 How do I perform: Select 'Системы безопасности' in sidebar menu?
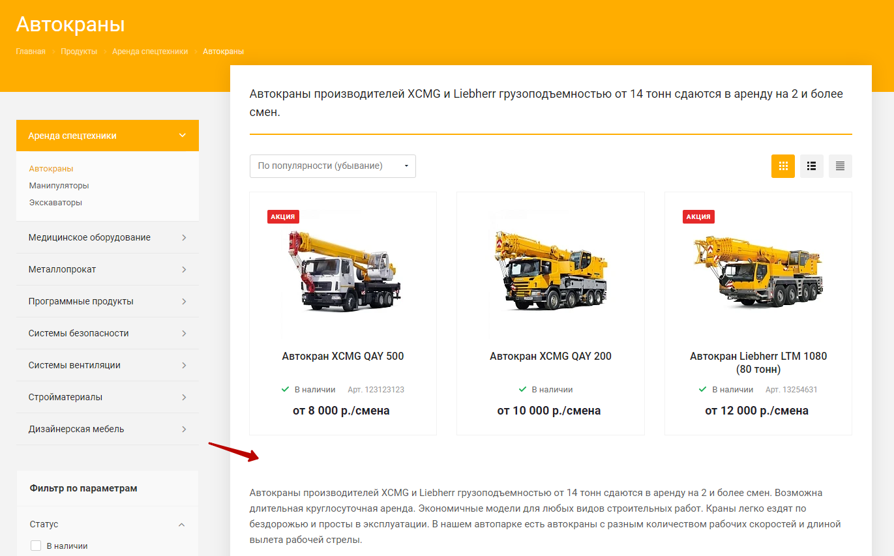pos(79,334)
